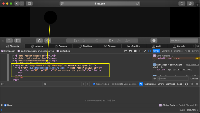The height and width of the screenshot is (113, 200).
Task: Collapse the split console drawer chevron
Action: point(197,84)
